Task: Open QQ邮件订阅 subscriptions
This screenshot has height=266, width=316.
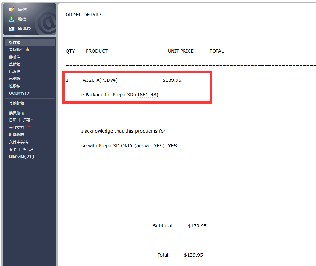Action: point(20,93)
